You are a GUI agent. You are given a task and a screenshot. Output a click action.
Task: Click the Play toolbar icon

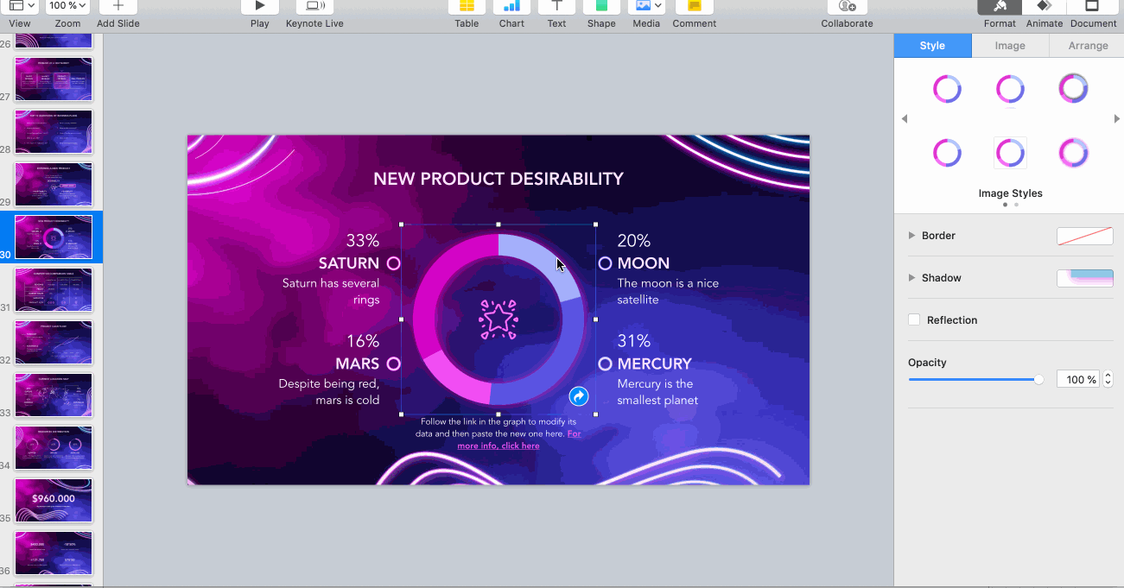[x=259, y=7]
